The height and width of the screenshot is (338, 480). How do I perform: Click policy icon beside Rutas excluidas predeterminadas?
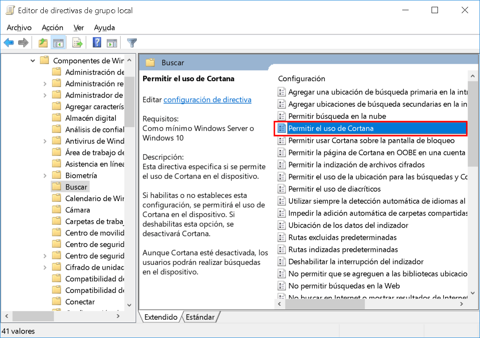click(282, 237)
